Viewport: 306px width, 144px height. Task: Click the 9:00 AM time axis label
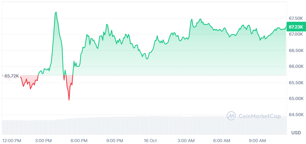coord(257,141)
